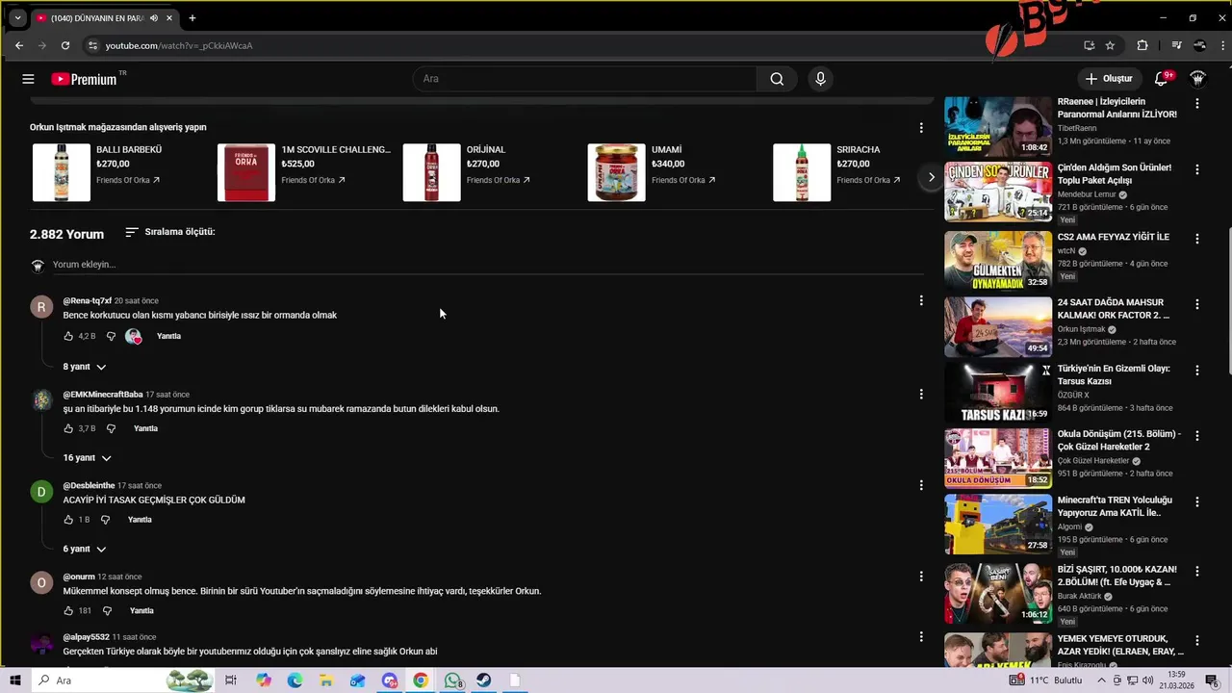Open the YouTube account avatar menu

[1198, 79]
